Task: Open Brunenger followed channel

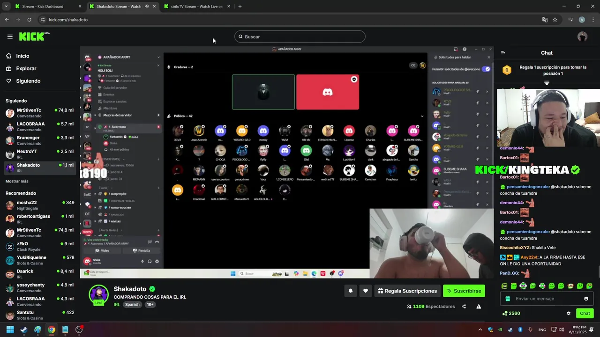Action: coord(40,140)
